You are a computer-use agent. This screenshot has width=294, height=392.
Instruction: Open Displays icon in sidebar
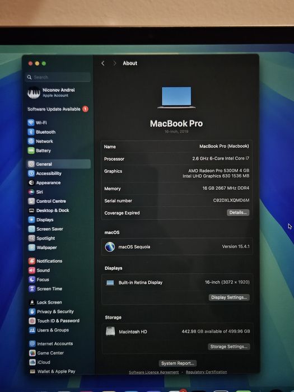pyautogui.click(x=31, y=220)
